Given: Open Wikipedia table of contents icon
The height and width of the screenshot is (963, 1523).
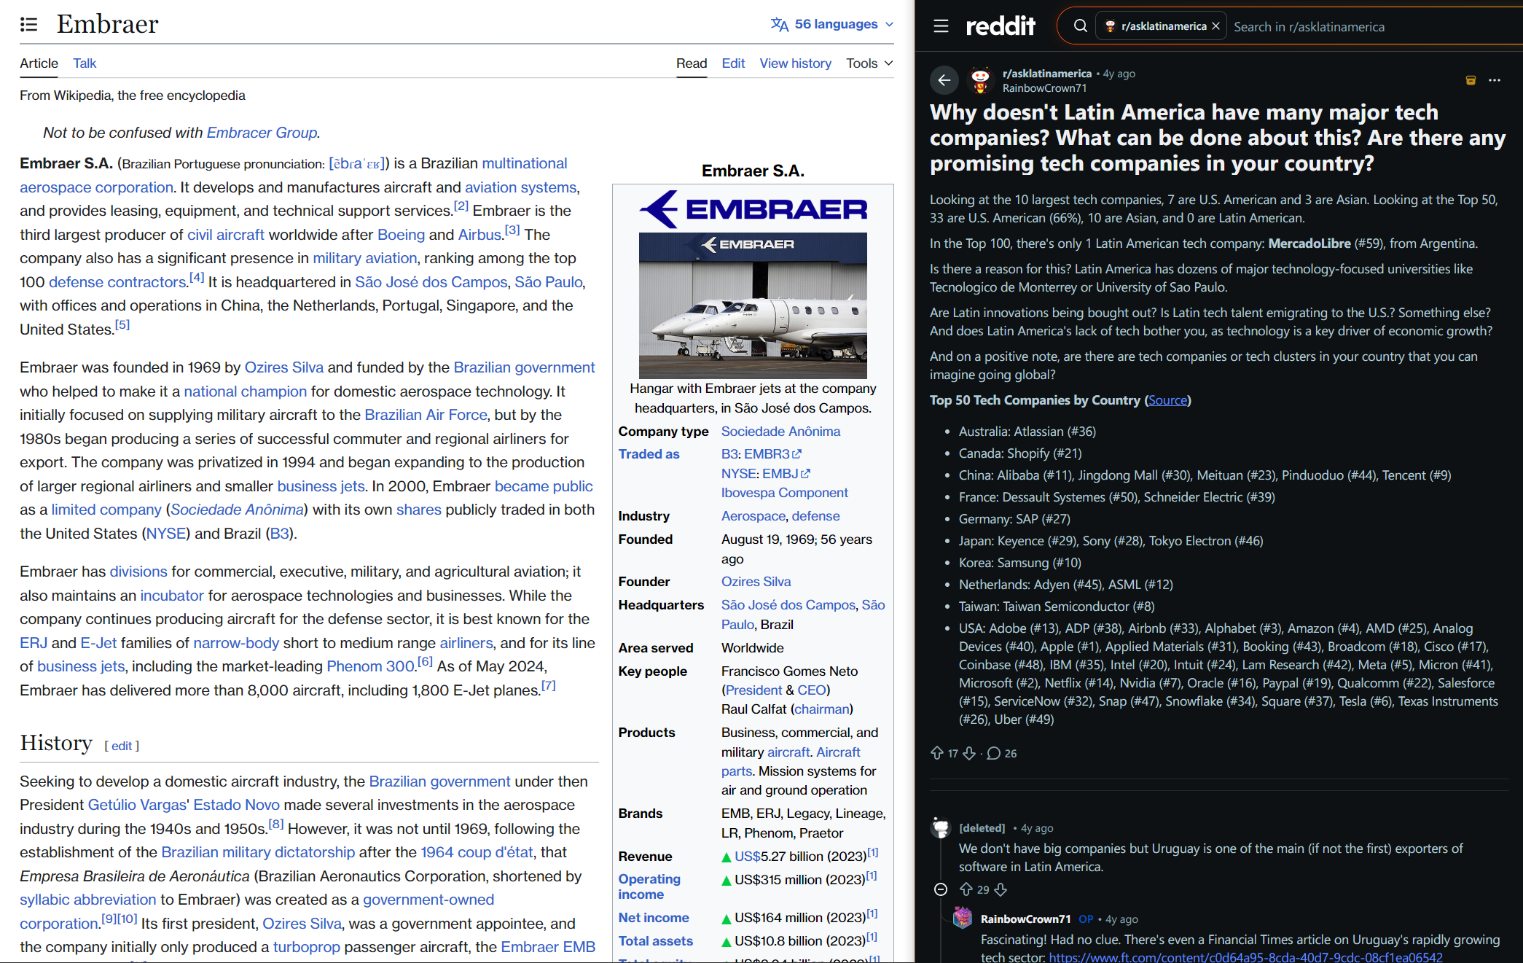Looking at the screenshot, I should [28, 25].
